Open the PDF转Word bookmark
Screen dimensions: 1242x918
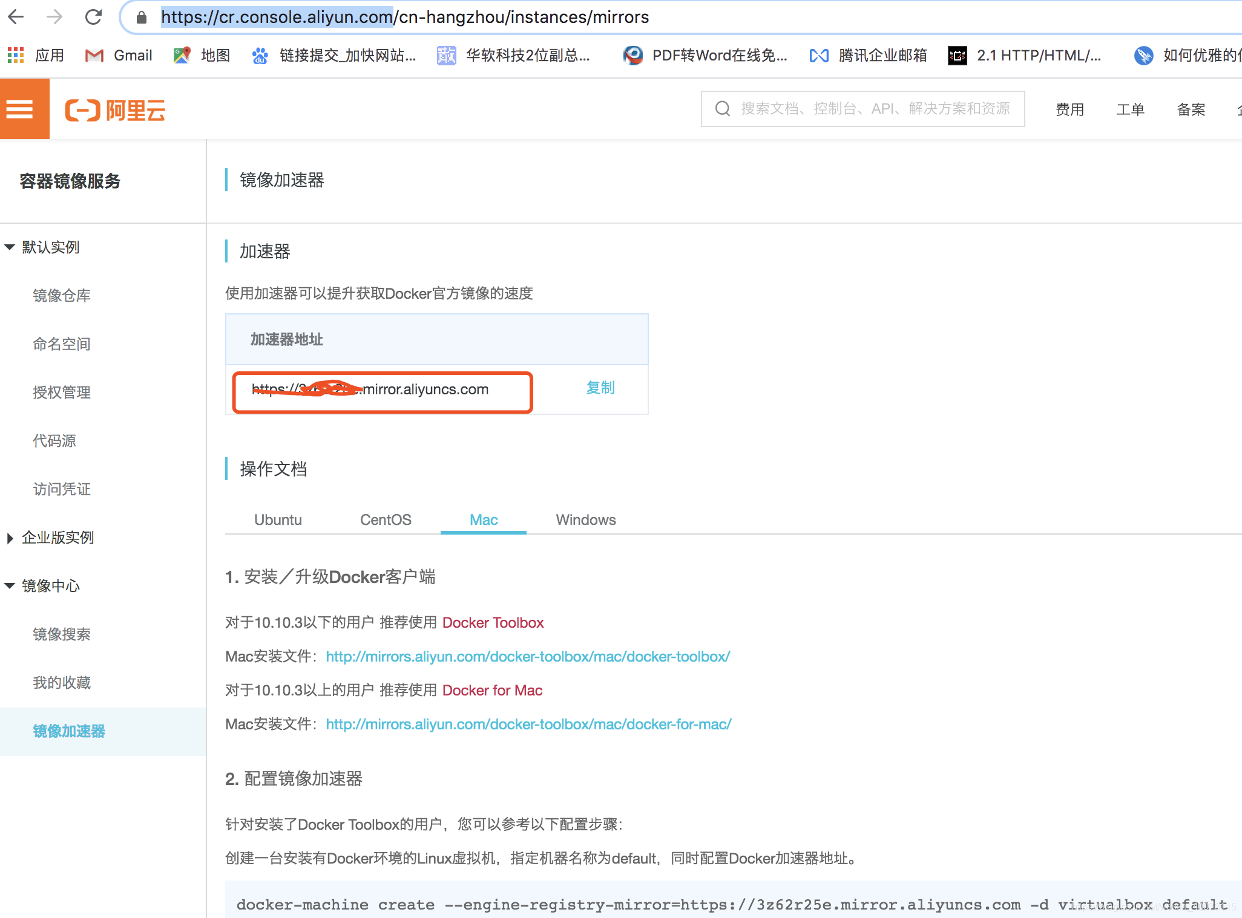click(x=706, y=56)
